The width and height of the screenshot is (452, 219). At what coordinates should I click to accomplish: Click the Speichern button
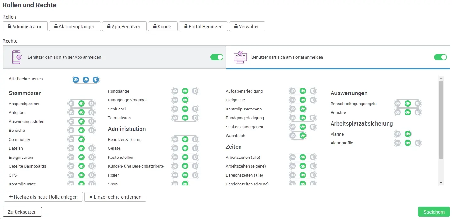pyautogui.click(x=434, y=212)
